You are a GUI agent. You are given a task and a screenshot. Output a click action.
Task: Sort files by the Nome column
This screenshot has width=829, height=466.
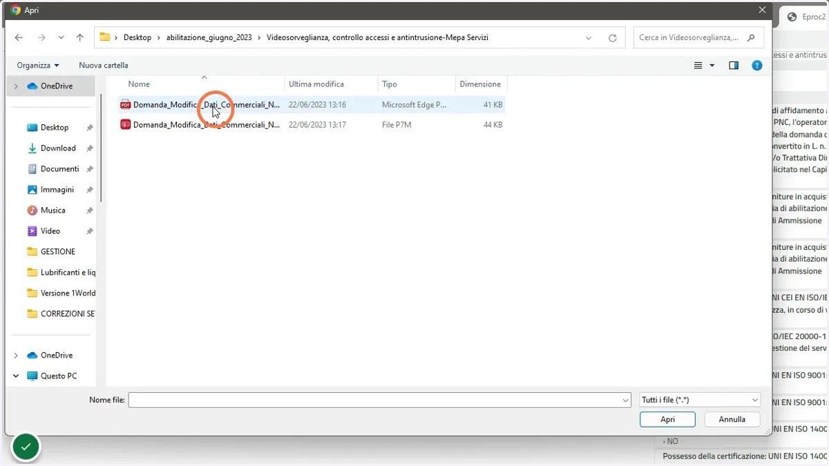tap(139, 84)
